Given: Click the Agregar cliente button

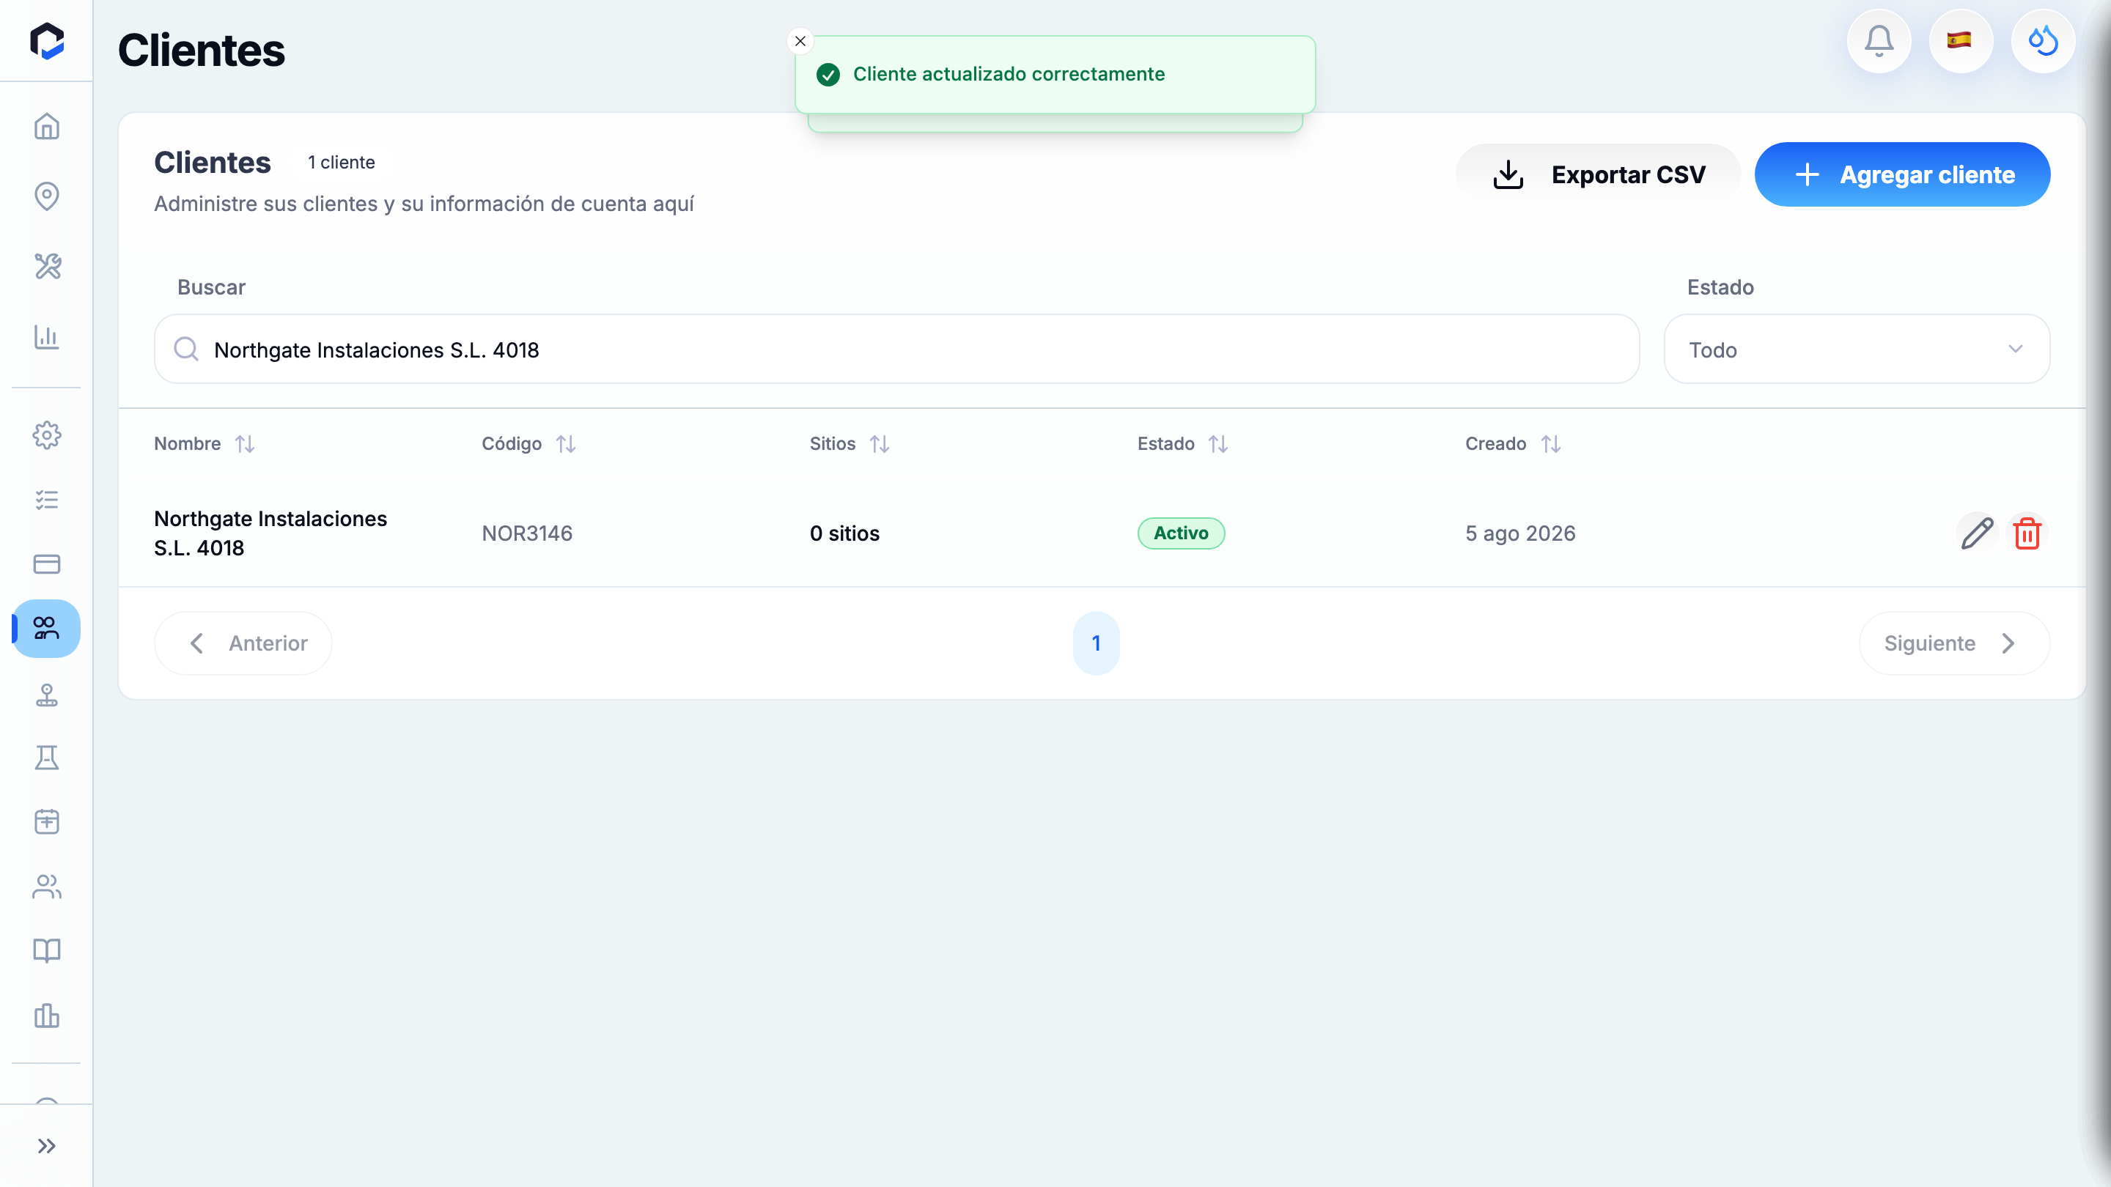Looking at the screenshot, I should (1902, 174).
